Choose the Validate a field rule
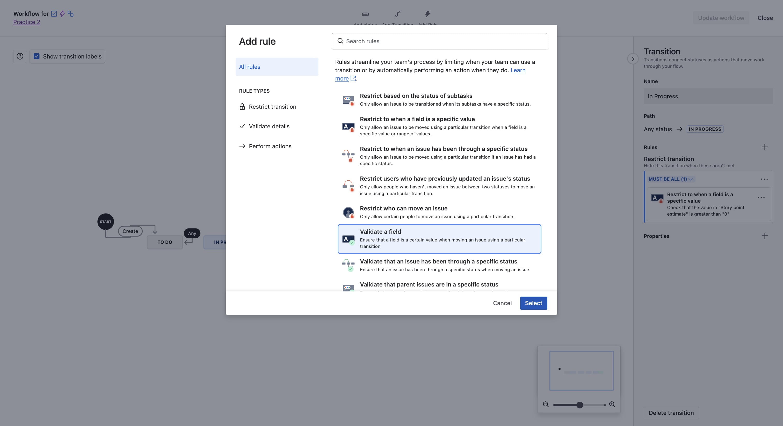This screenshot has height=426, width=783. click(x=439, y=239)
